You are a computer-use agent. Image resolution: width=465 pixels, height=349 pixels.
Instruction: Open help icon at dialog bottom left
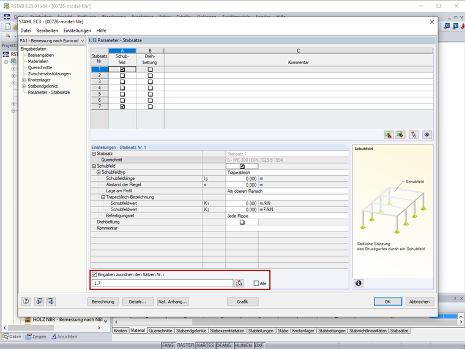tap(26, 301)
